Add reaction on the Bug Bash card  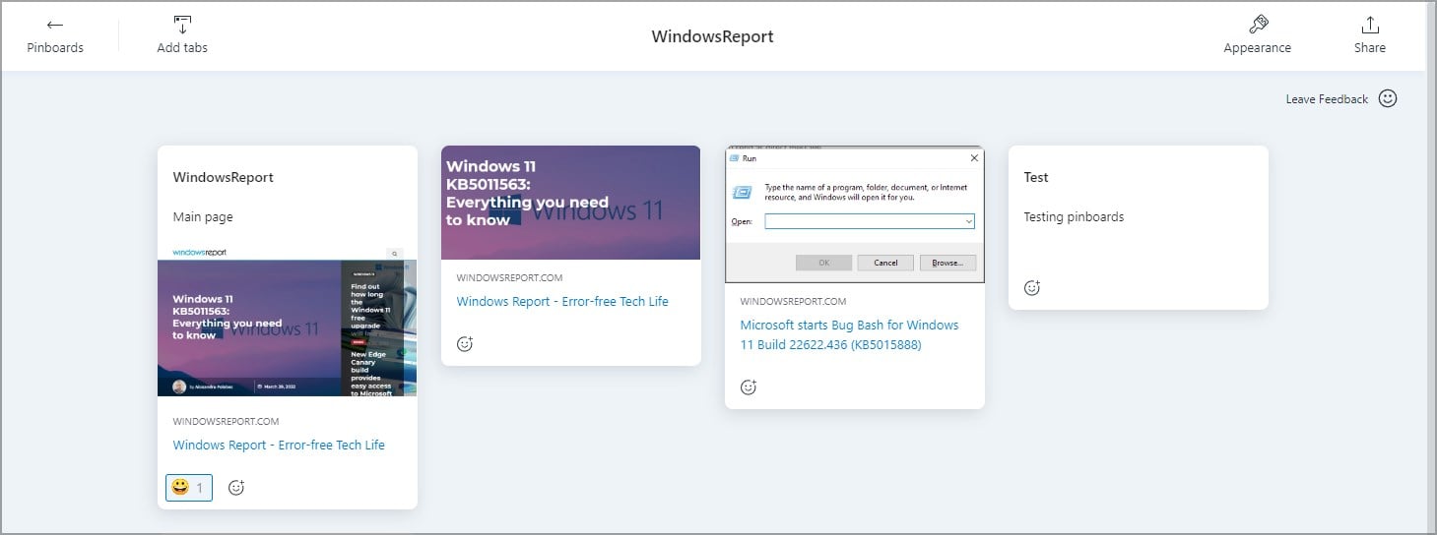749,386
